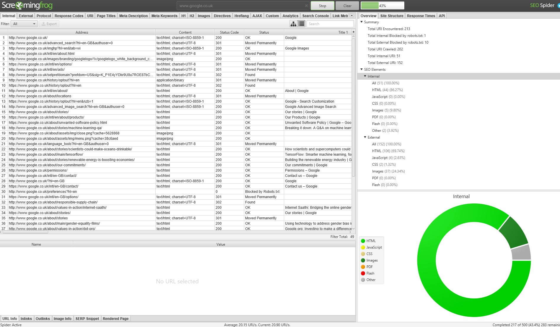Click the dark green Images legend swatch
The image size is (560, 327).
click(x=363, y=260)
